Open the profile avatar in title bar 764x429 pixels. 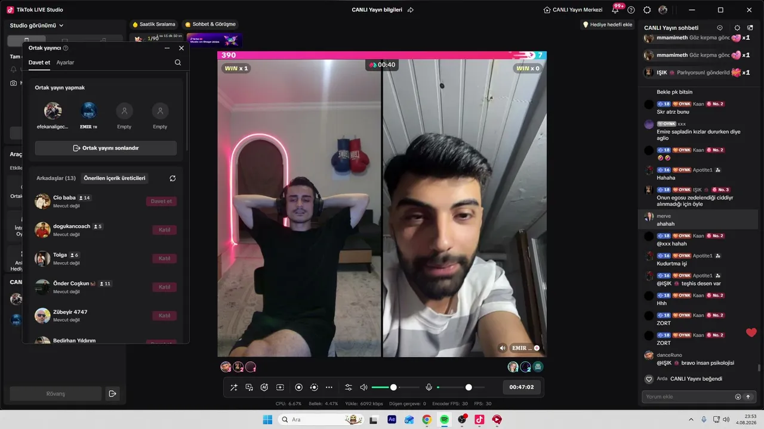click(x=663, y=10)
